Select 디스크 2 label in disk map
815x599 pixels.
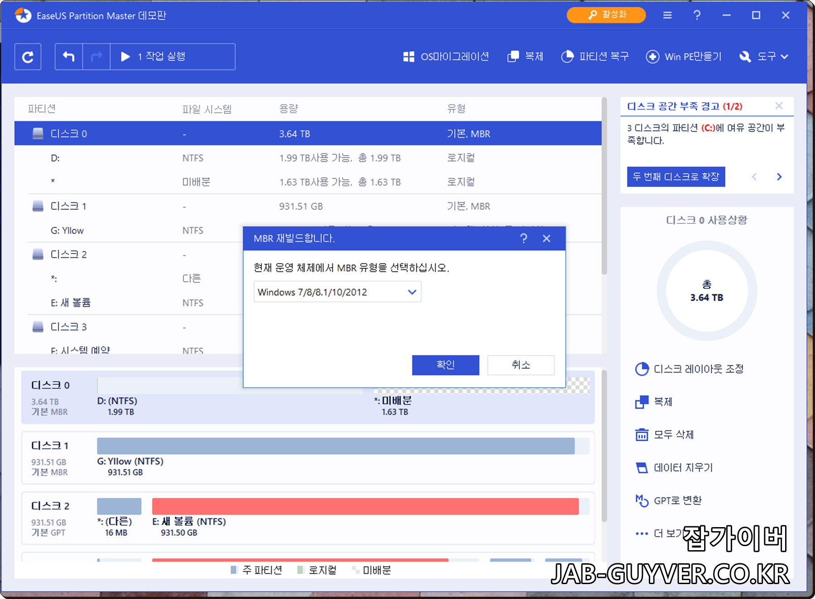pos(50,506)
